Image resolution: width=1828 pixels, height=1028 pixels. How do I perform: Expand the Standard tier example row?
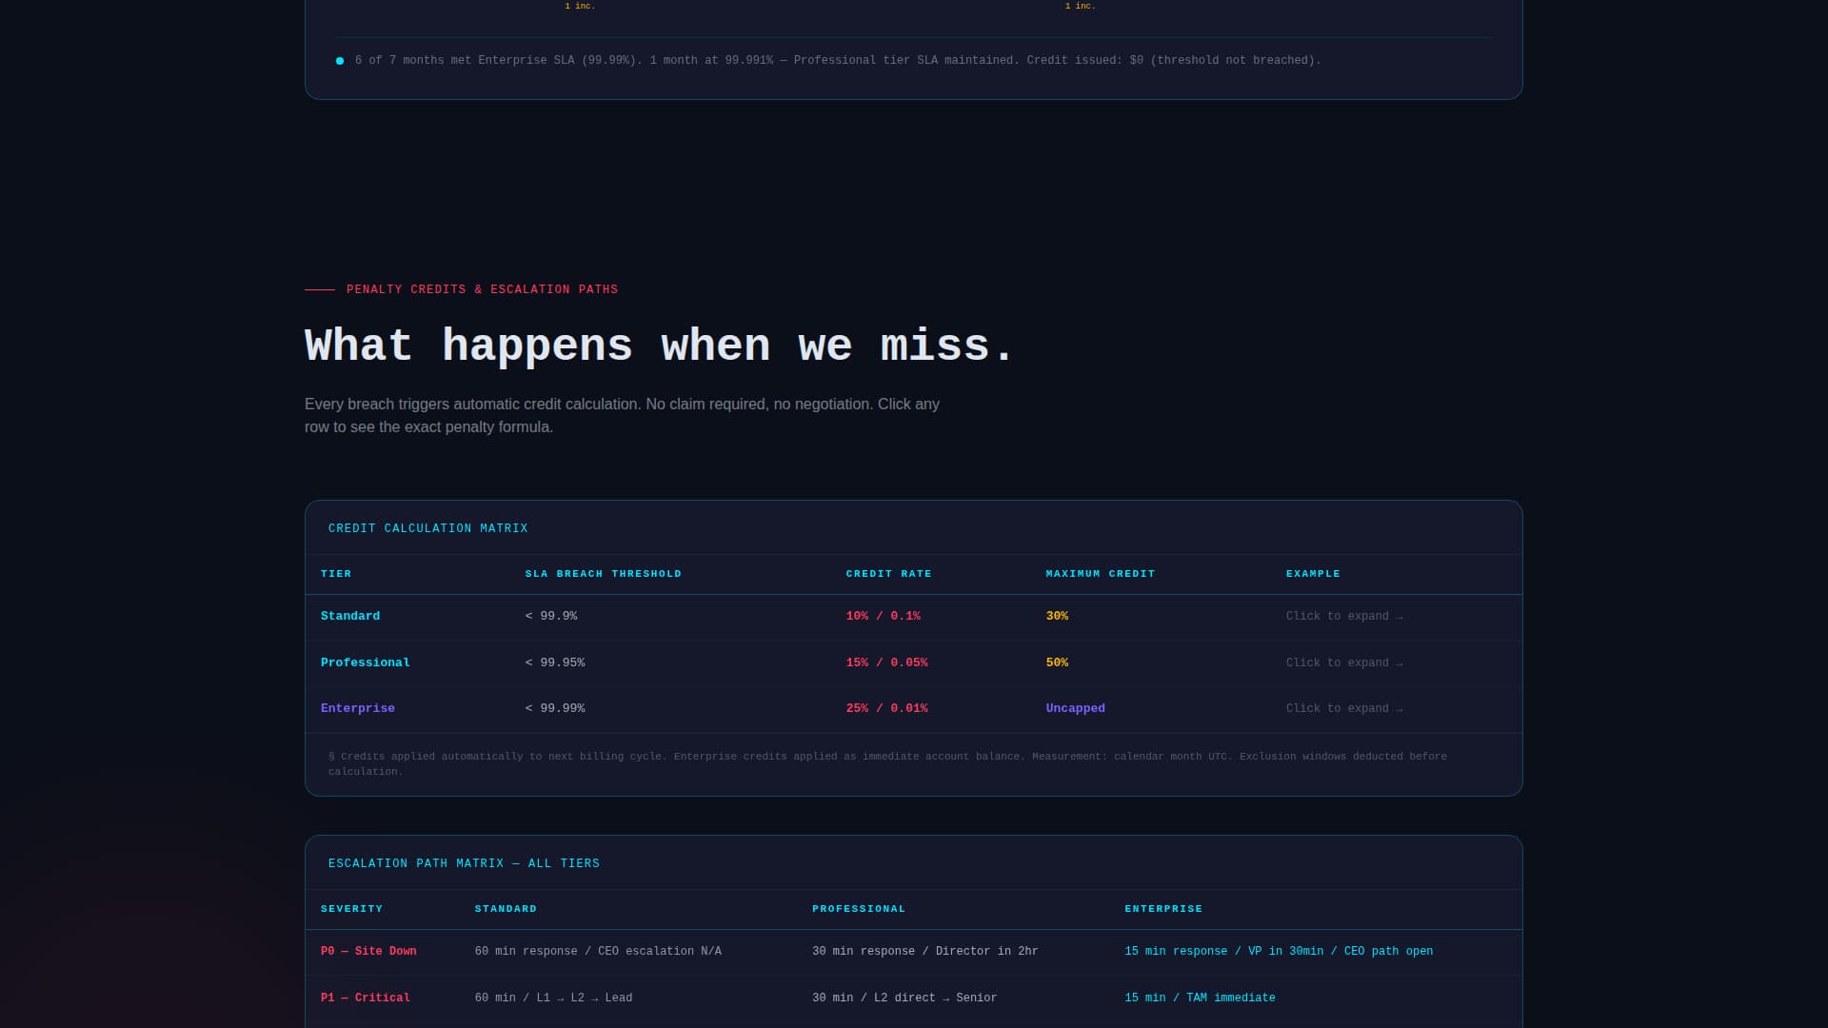click(x=1343, y=616)
